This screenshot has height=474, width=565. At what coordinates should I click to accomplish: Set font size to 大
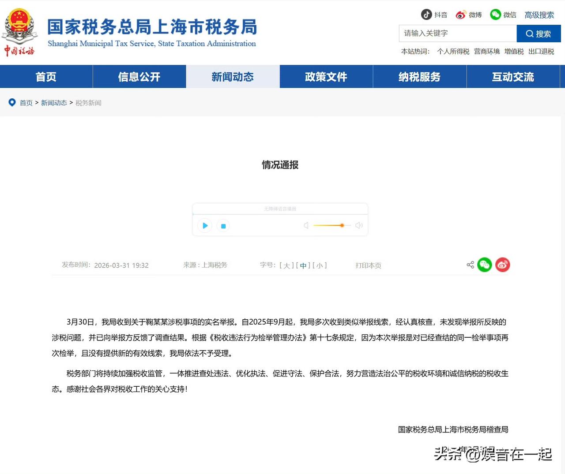pos(286,265)
